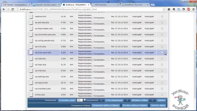Click Стать владельцем button

[x=114, y=100]
